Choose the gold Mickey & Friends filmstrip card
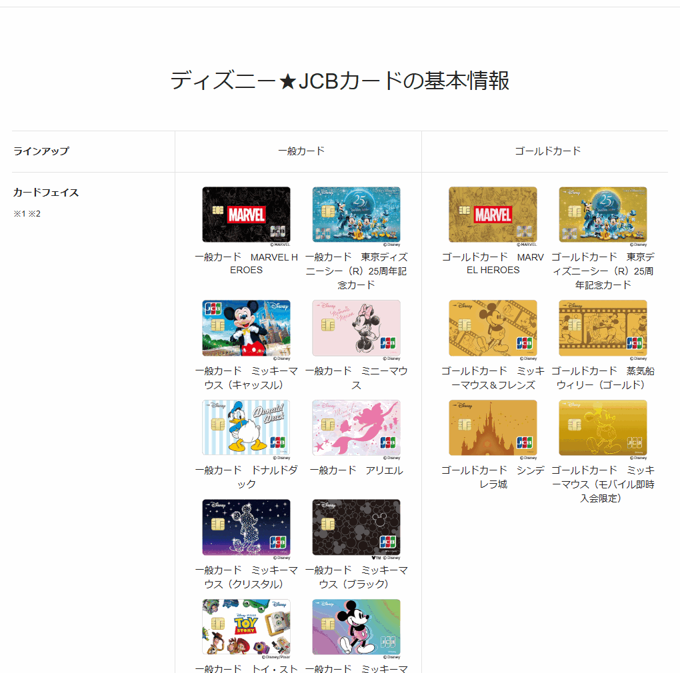Screen dimensions: 680x673 tap(493, 328)
